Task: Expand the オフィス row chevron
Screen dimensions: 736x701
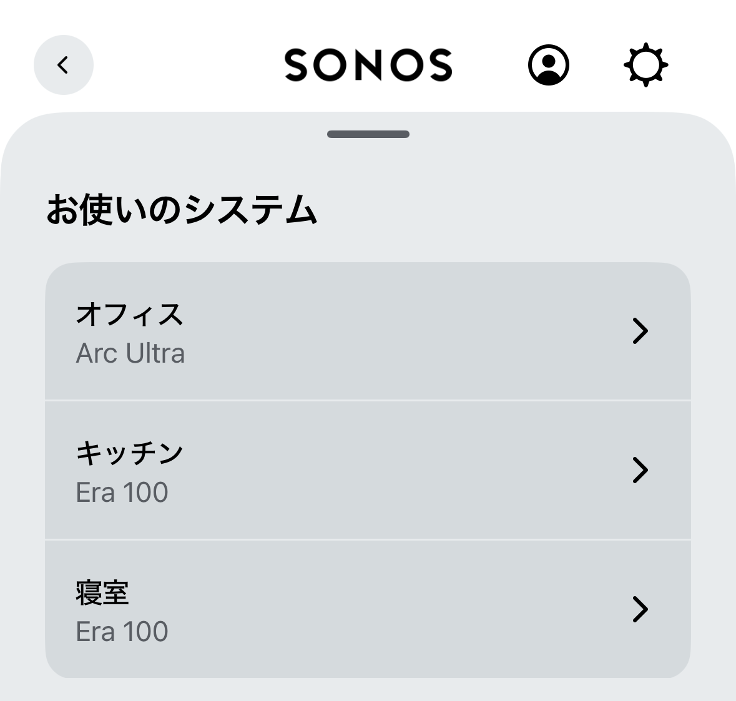Action: [x=640, y=331]
